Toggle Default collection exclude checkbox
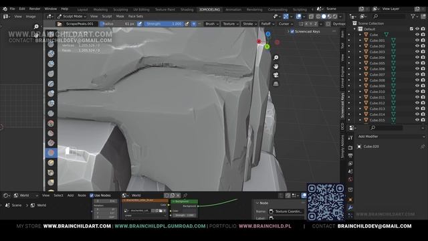The width and height of the screenshot is (428, 241). [411, 29]
